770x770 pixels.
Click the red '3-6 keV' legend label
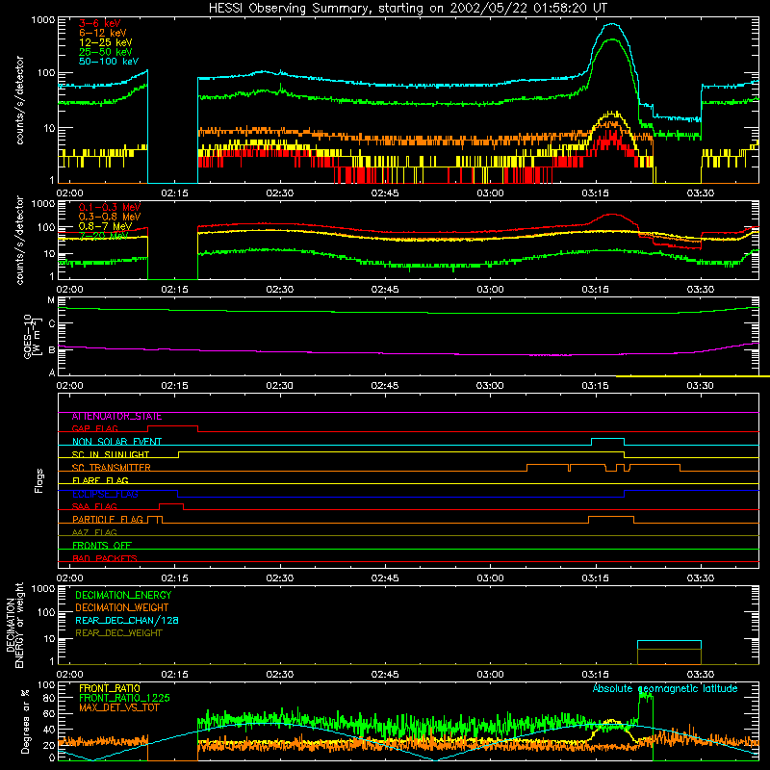coord(99,23)
